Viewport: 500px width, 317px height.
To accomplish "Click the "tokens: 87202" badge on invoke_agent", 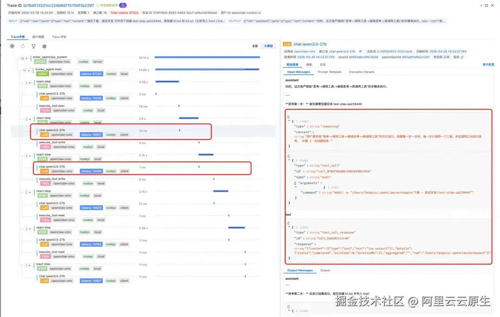I will [91, 74].
